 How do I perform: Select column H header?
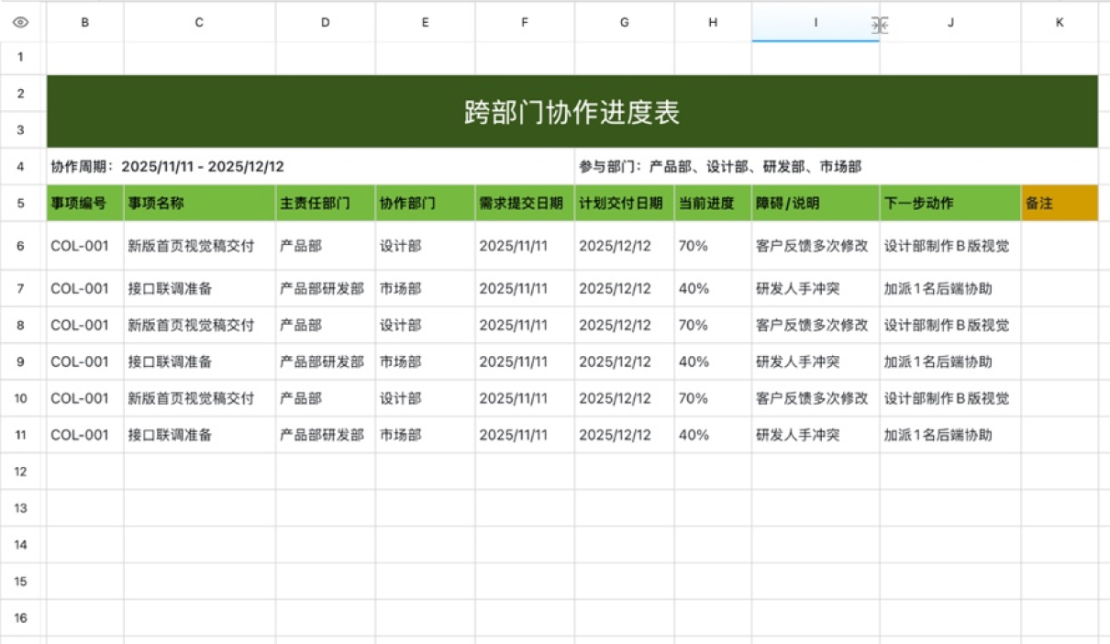(x=713, y=24)
